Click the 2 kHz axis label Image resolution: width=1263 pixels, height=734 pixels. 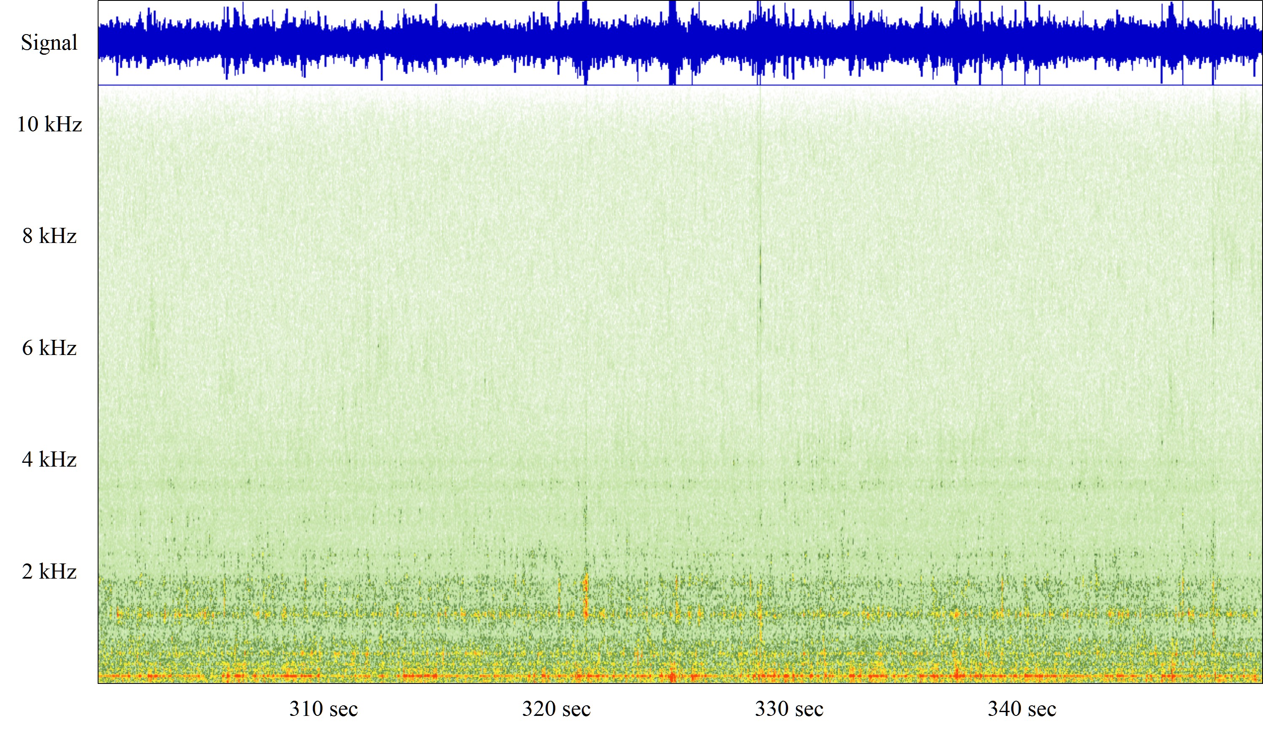tap(49, 571)
